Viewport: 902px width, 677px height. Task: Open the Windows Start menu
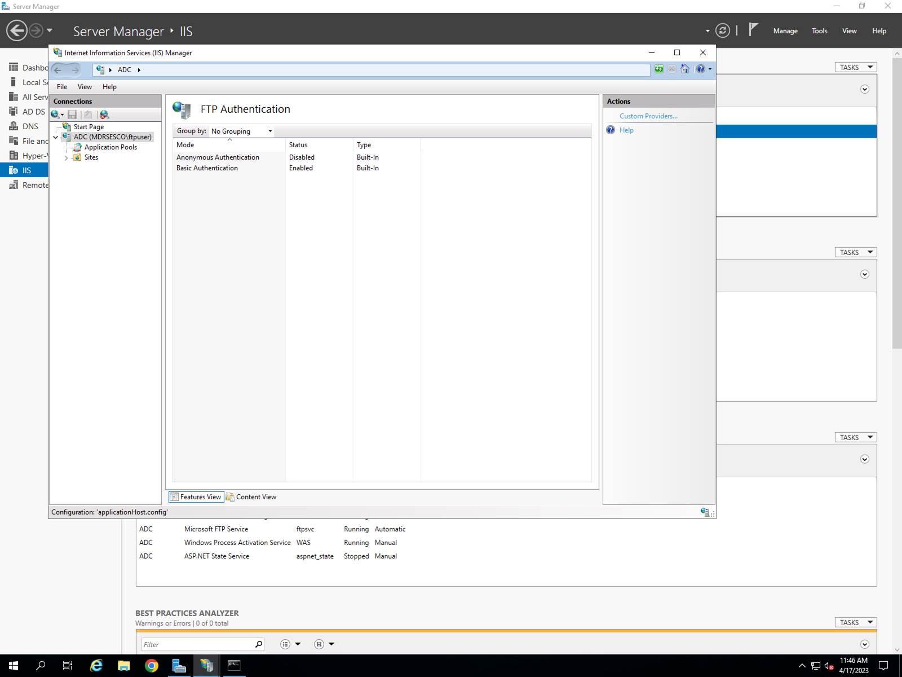[x=14, y=666]
